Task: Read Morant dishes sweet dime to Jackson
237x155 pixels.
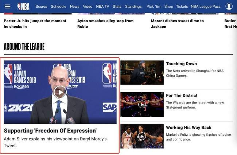Action: (177, 24)
